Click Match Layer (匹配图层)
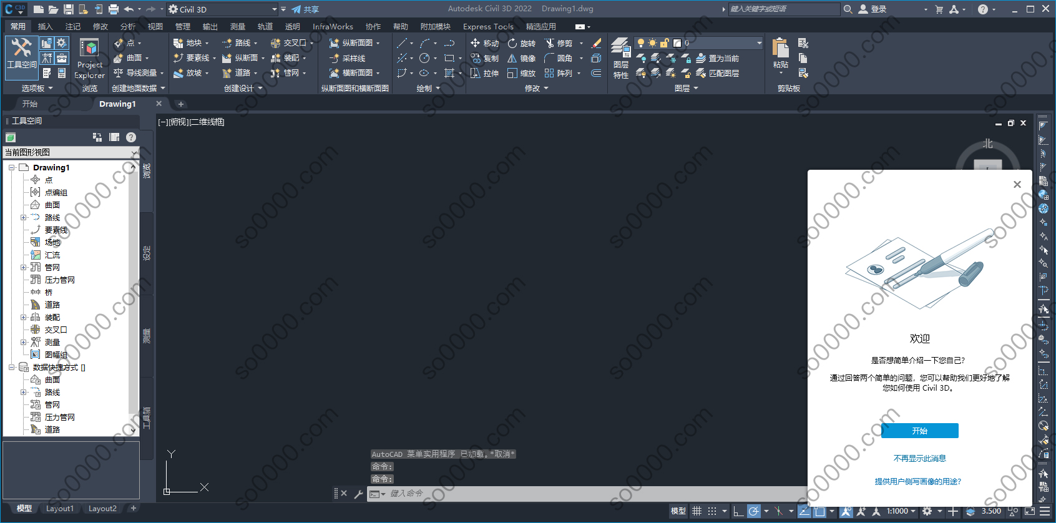The height and width of the screenshot is (523, 1056). [x=718, y=73]
